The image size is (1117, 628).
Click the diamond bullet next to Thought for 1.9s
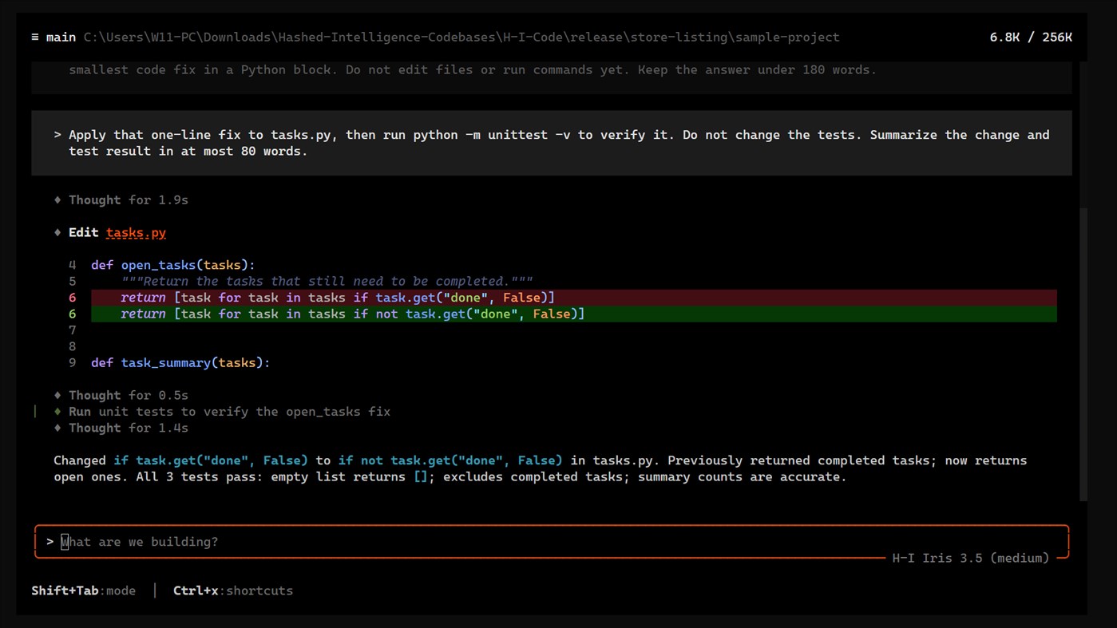click(x=57, y=200)
